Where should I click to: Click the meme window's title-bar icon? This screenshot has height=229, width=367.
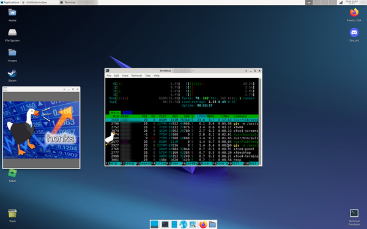point(5,89)
